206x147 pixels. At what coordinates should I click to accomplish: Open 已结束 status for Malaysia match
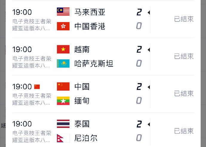184,19
